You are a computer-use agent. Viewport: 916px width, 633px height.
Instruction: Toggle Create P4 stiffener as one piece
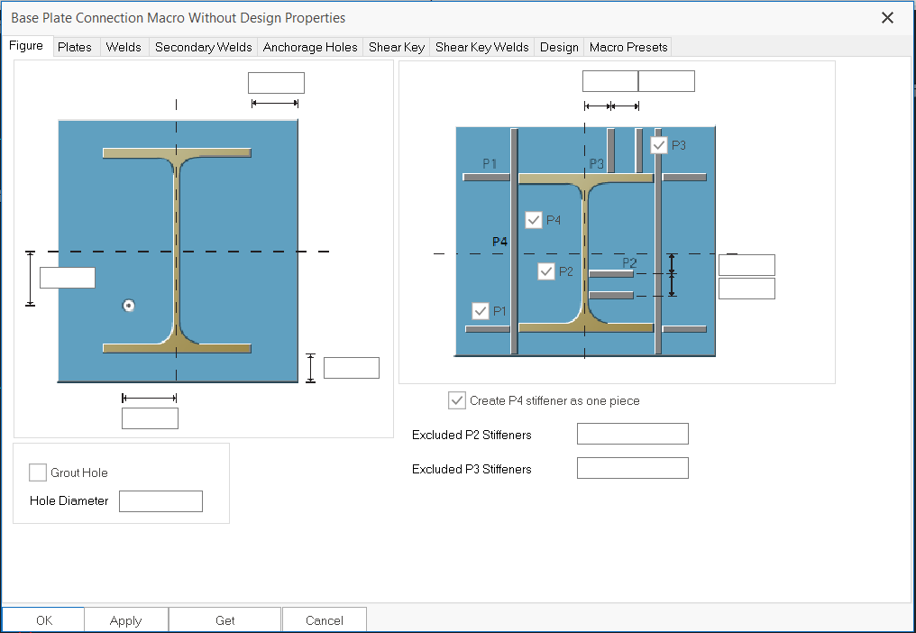click(457, 400)
